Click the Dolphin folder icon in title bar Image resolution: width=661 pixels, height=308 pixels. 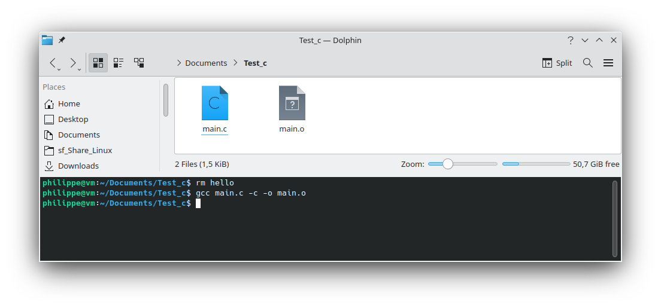point(47,40)
